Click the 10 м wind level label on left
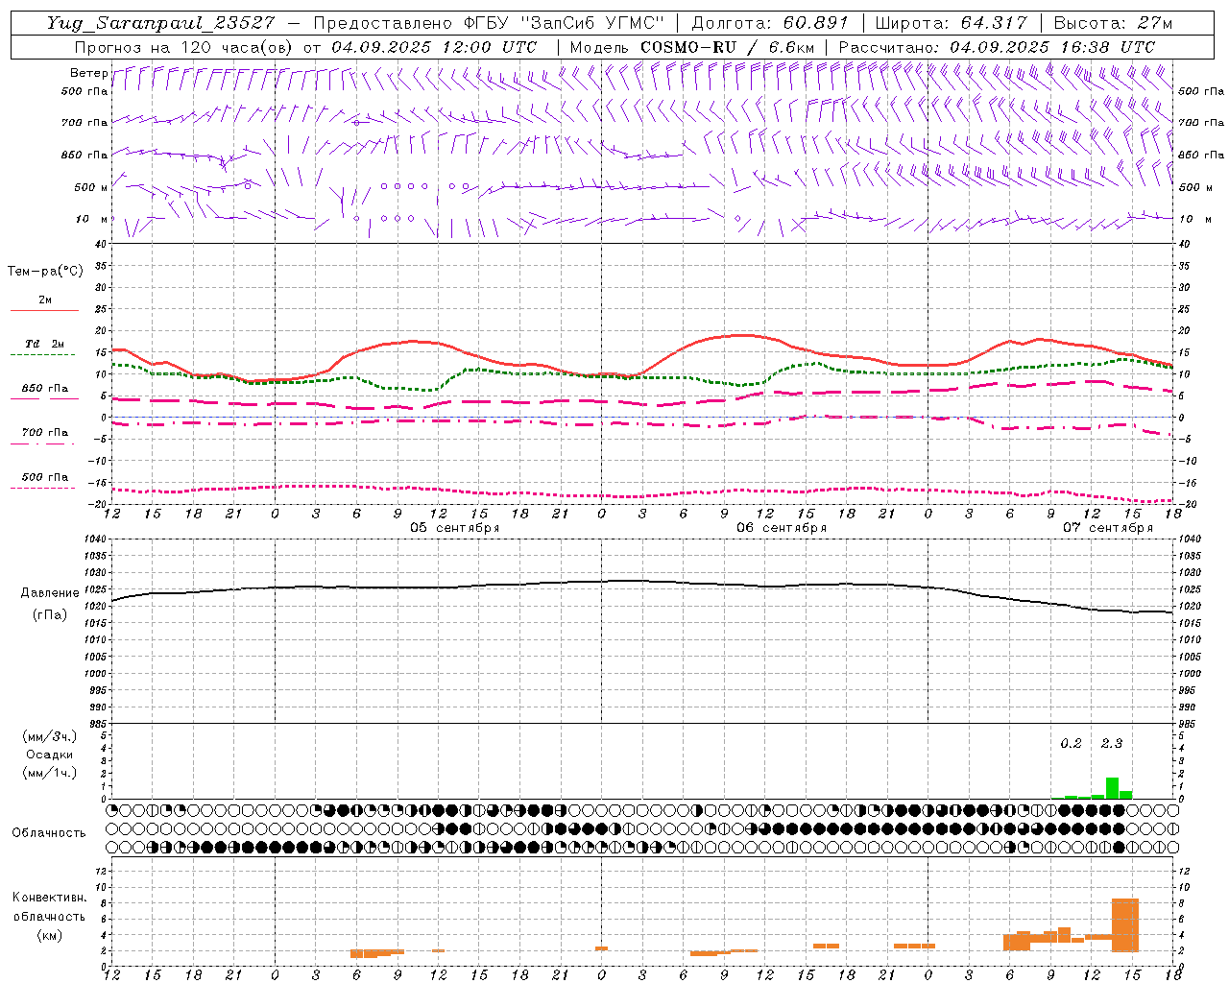The image size is (1229, 983). click(x=92, y=219)
